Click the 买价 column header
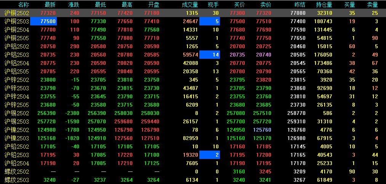 (240, 5)
